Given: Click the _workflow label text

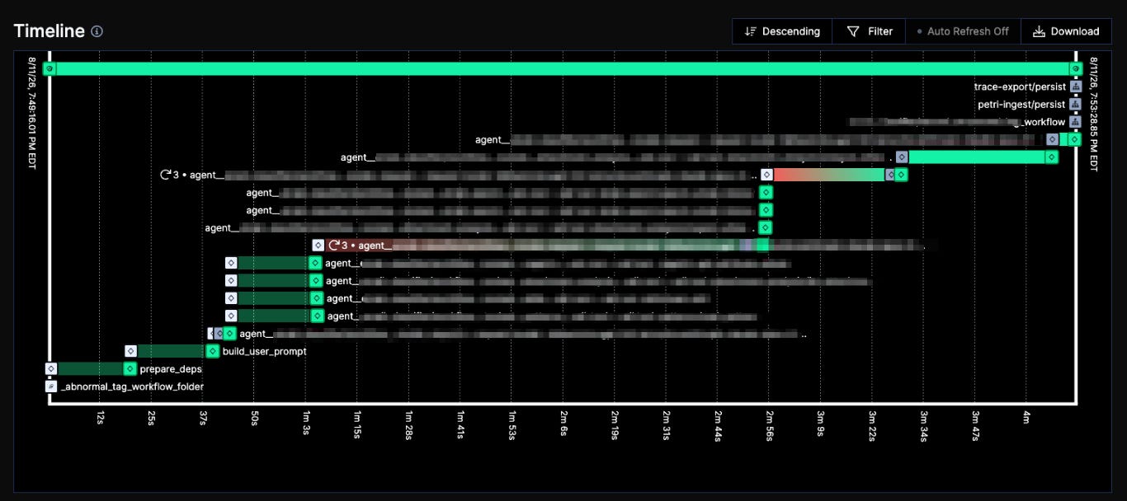Looking at the screenshot, I should point(1044,122).
